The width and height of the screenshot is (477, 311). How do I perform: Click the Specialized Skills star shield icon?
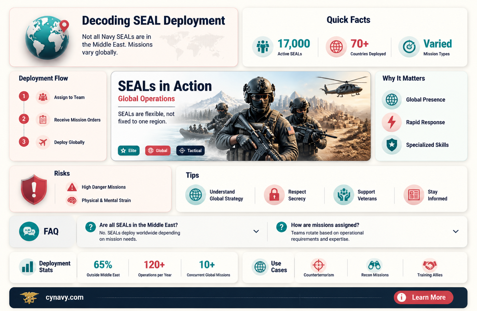392,145
